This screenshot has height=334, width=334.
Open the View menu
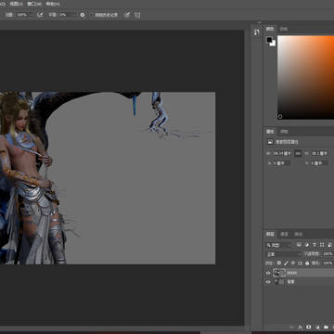[16, 4]
